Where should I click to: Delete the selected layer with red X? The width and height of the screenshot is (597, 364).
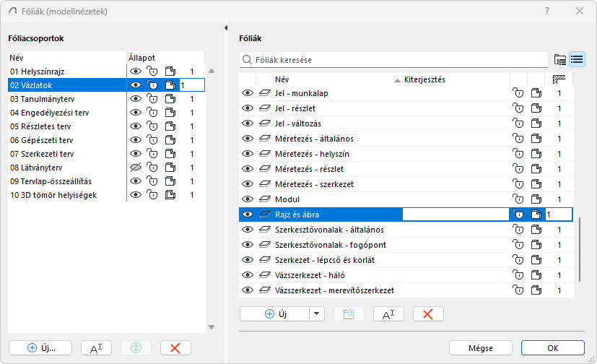point(428,313)
